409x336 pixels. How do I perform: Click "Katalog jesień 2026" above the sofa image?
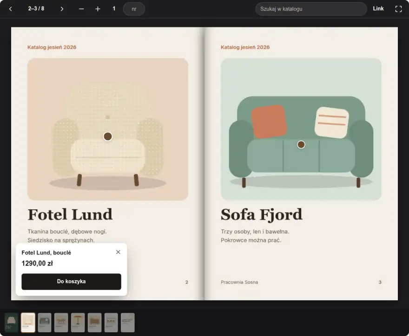click(x=245, y=47)
